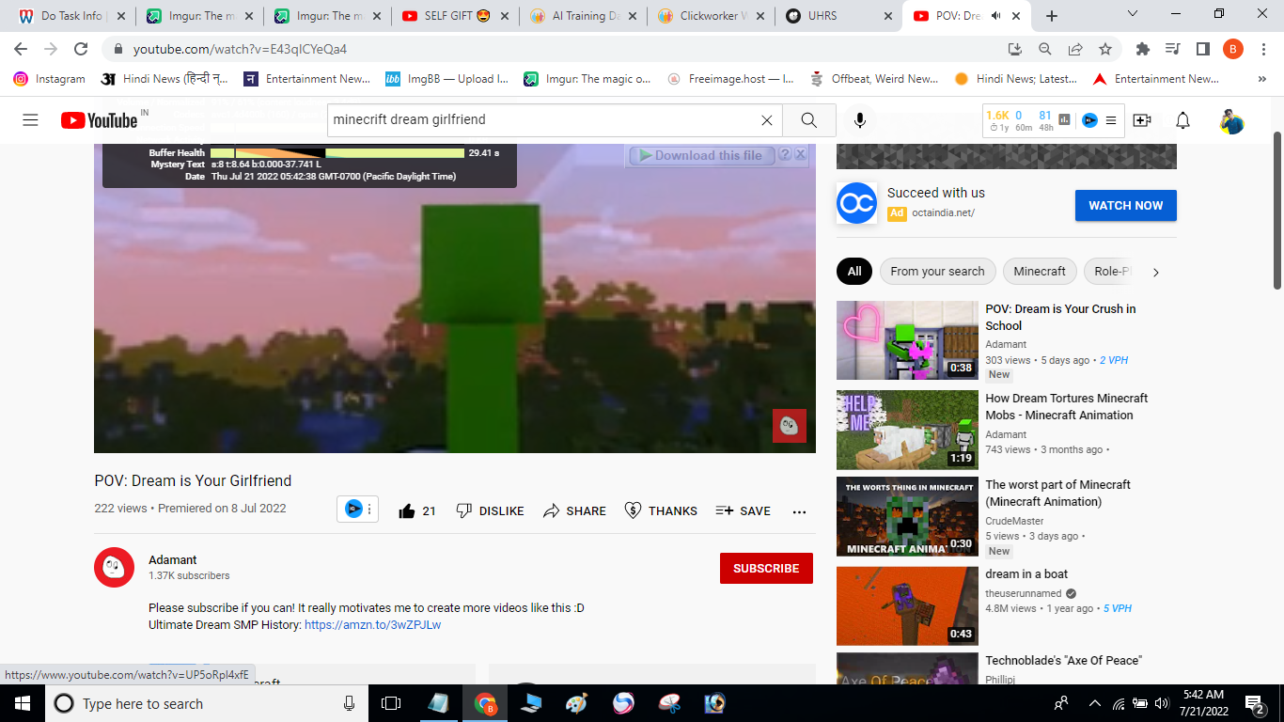Start voice search with microphone icon
1284x722 pixels.
pos(859,120)
